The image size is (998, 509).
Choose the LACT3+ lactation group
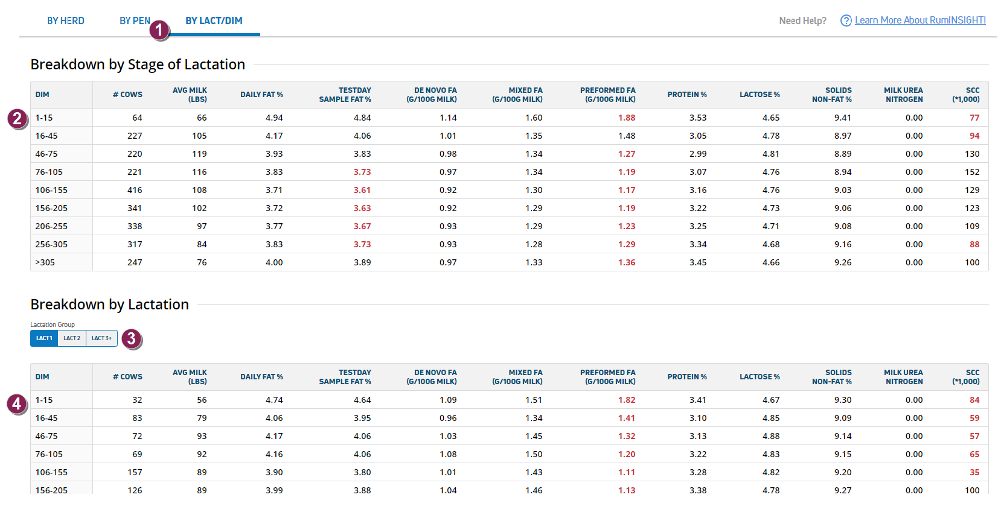coord(101,338)
